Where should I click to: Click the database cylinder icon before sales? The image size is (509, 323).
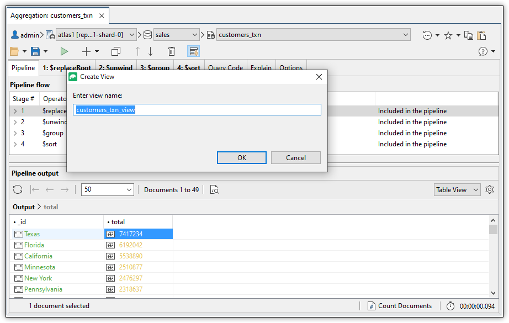tap(147, 35)
